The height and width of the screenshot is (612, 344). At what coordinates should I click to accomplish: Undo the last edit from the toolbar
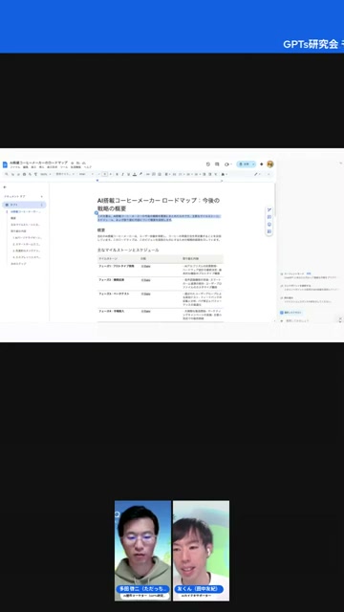click(x=12, y=174)
